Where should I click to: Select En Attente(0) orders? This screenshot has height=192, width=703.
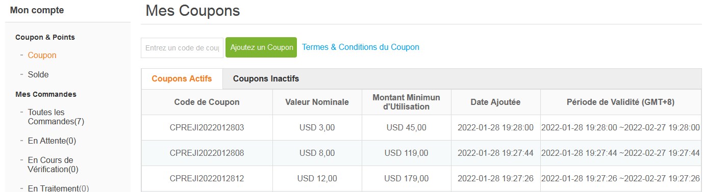tap(52, 141)
